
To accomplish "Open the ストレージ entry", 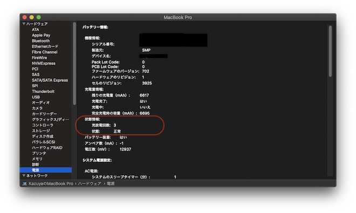I will tap(40, 131).
